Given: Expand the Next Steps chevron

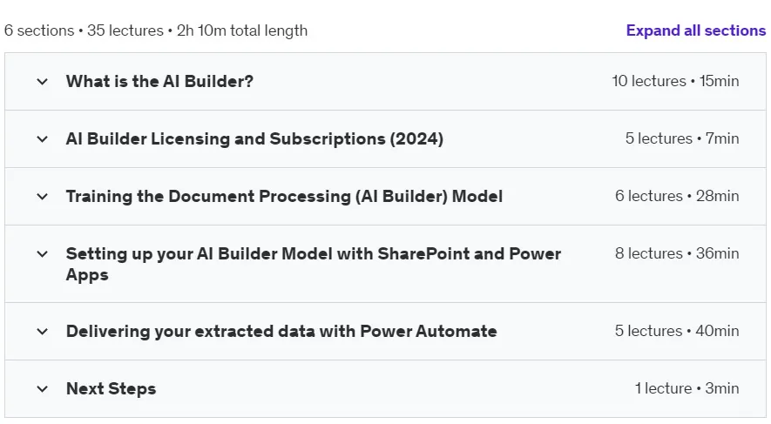Looking at the screenshot, I should (x=43, y=389).
